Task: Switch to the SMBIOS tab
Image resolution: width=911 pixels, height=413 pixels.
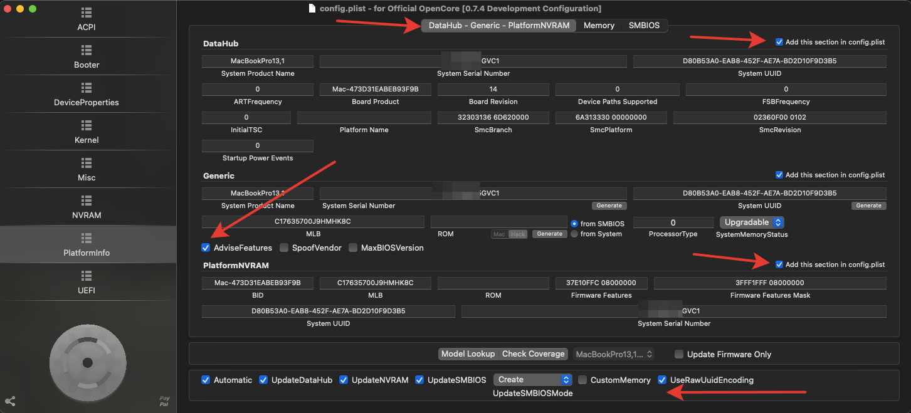Action: [x=644, y=26]
